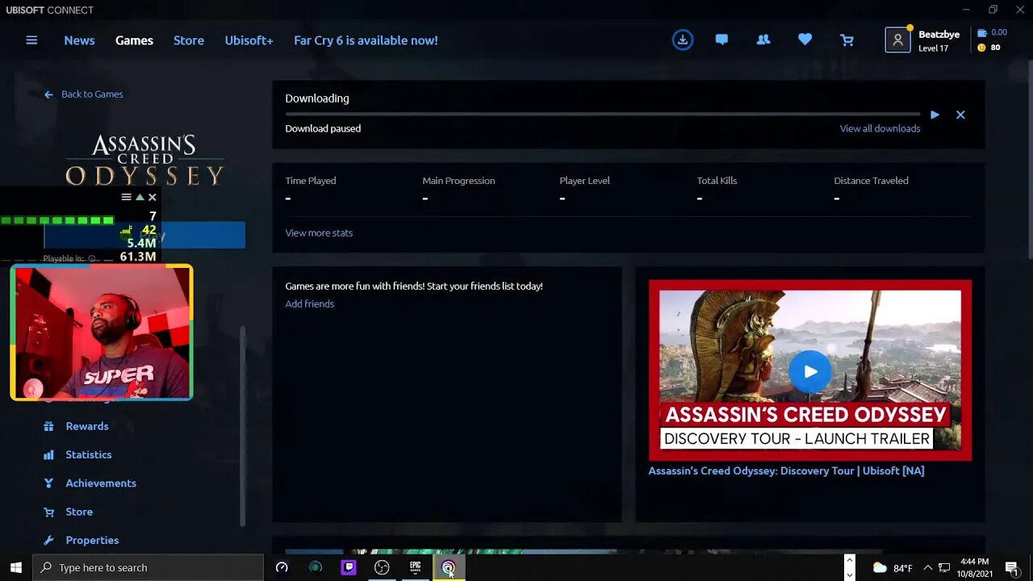The height and width of the screenshot is (581, 1033).
Task: Click the Ubisoft Connect taskbar icon
Action: click(448, 567)
